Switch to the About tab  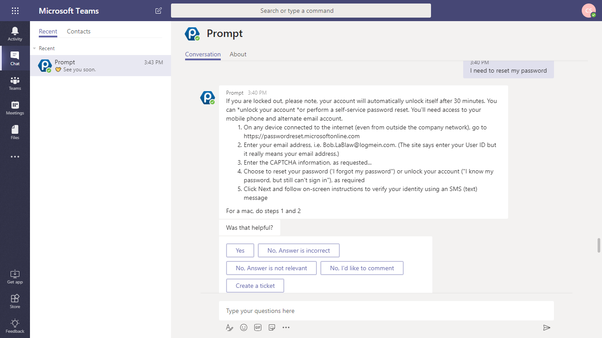[x=238, y=54]
